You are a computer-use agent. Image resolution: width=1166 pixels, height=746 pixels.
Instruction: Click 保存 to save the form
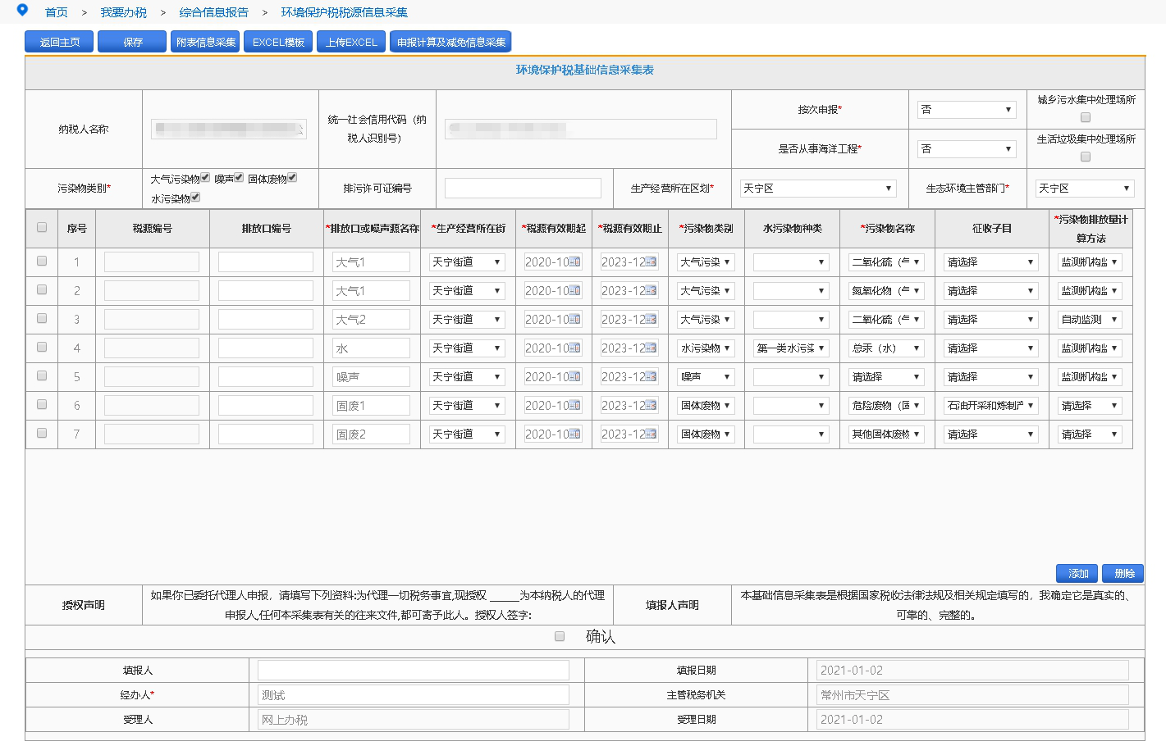click(x=132, y=42)
